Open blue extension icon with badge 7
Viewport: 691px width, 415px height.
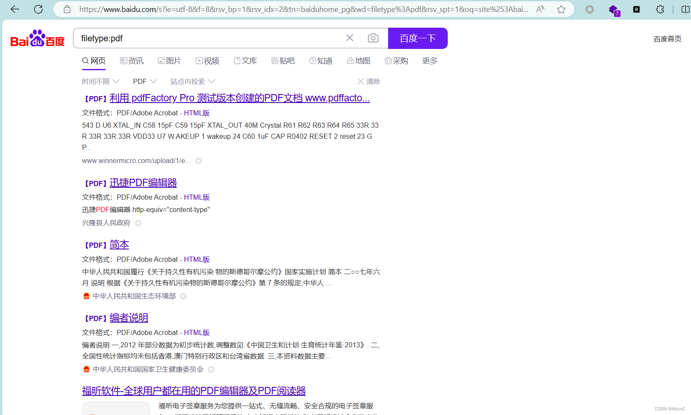tap(613, 10)
